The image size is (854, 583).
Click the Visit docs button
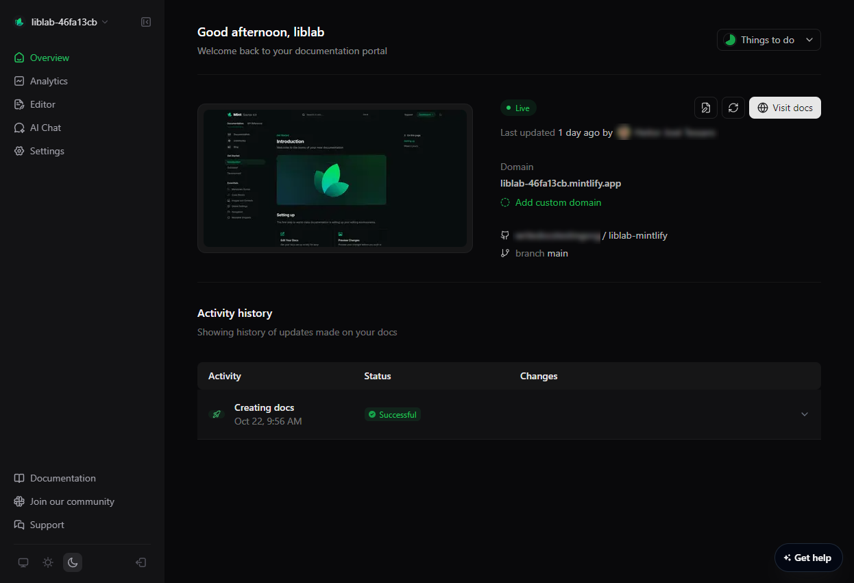coord(785,108)
